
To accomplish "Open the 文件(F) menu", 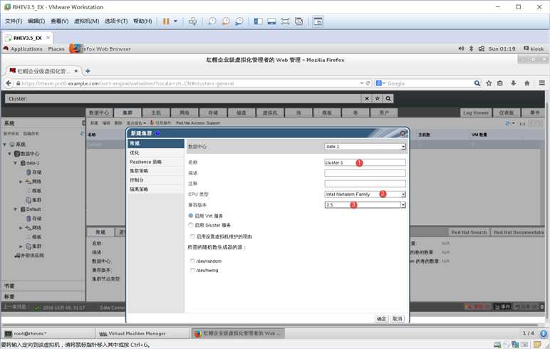I will (x=14, y=21).
